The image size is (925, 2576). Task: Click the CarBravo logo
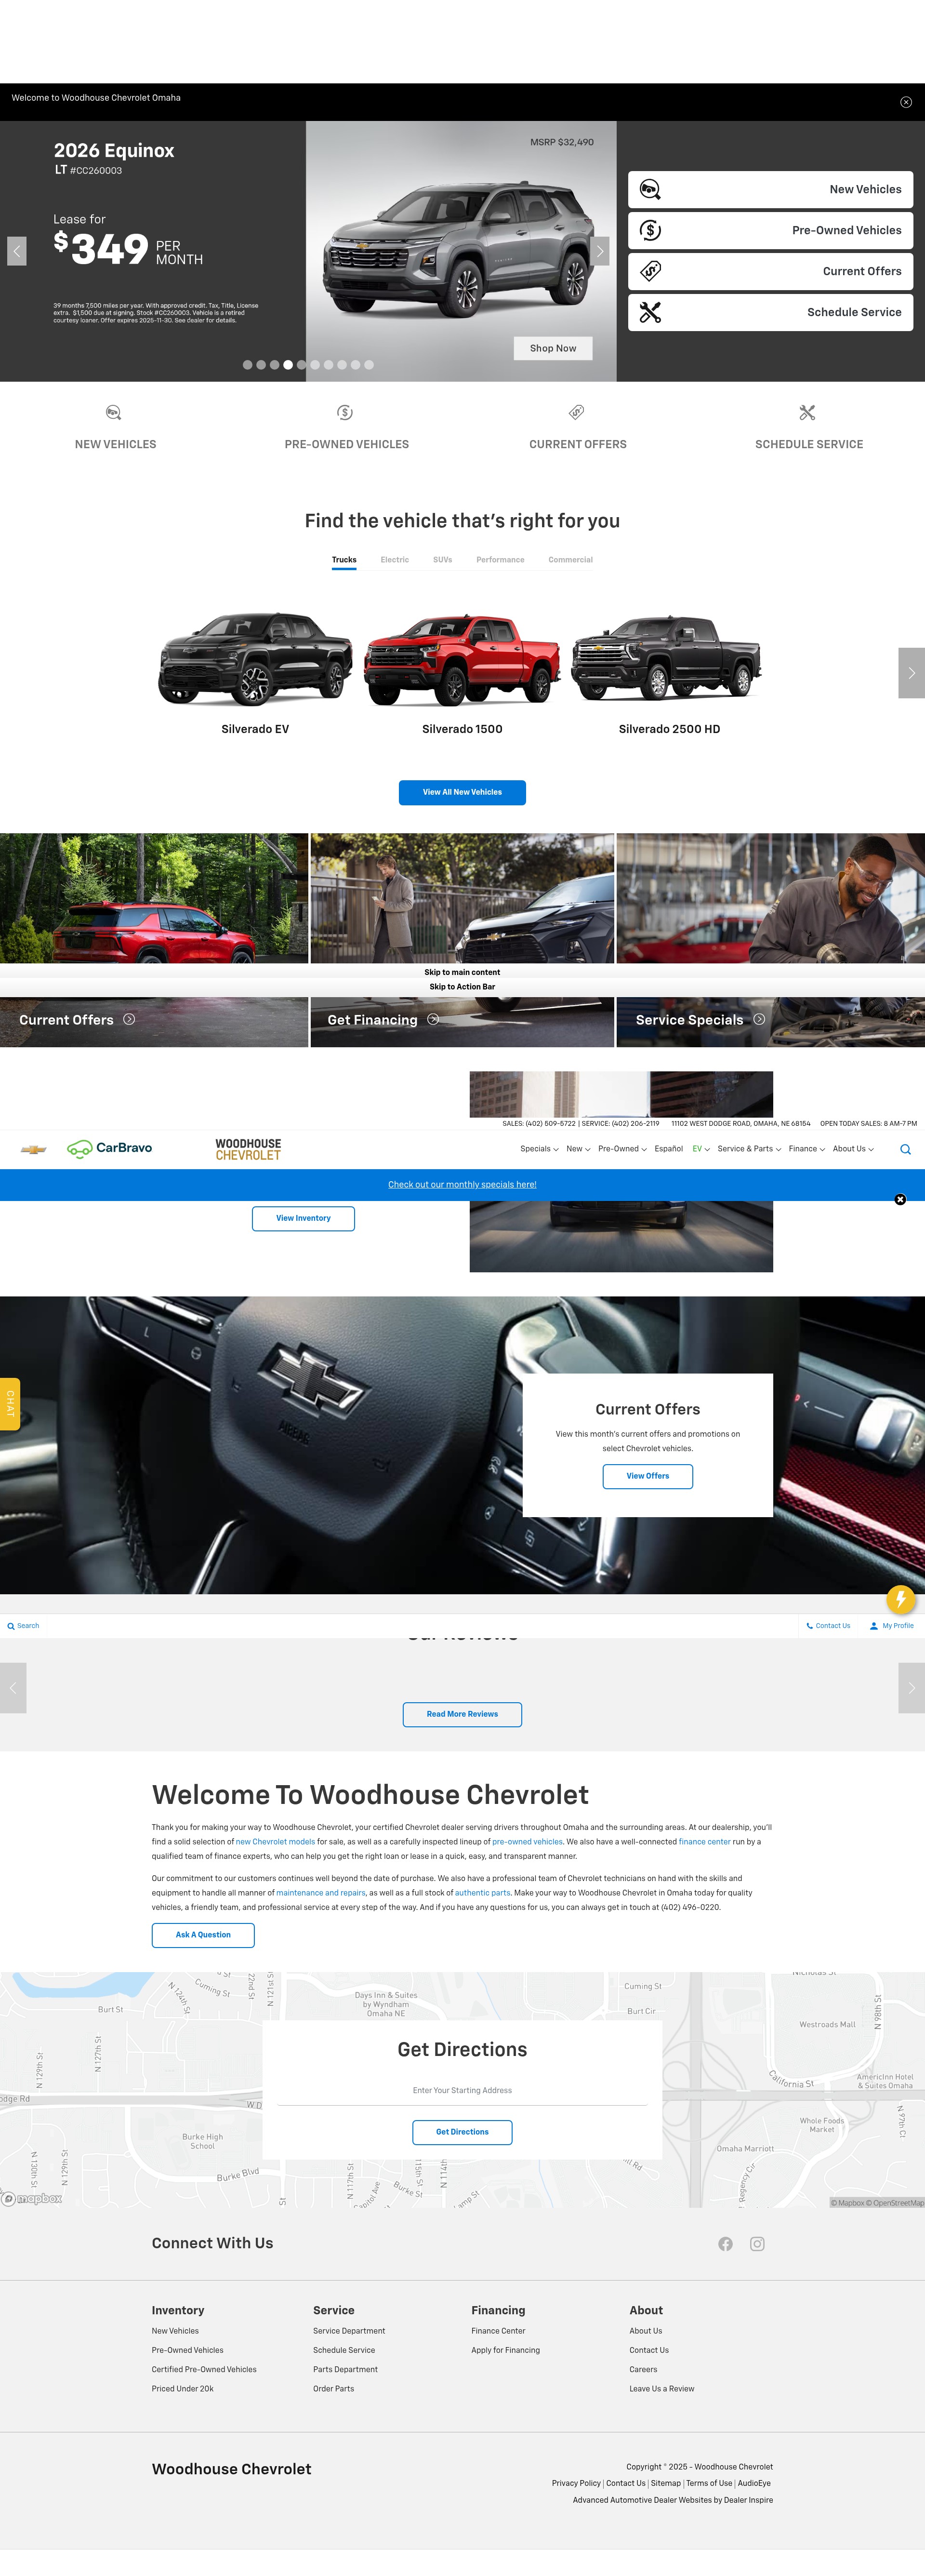pos(110,1148)
